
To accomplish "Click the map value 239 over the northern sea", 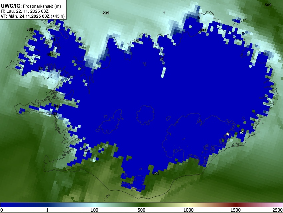I will (106, 13).
